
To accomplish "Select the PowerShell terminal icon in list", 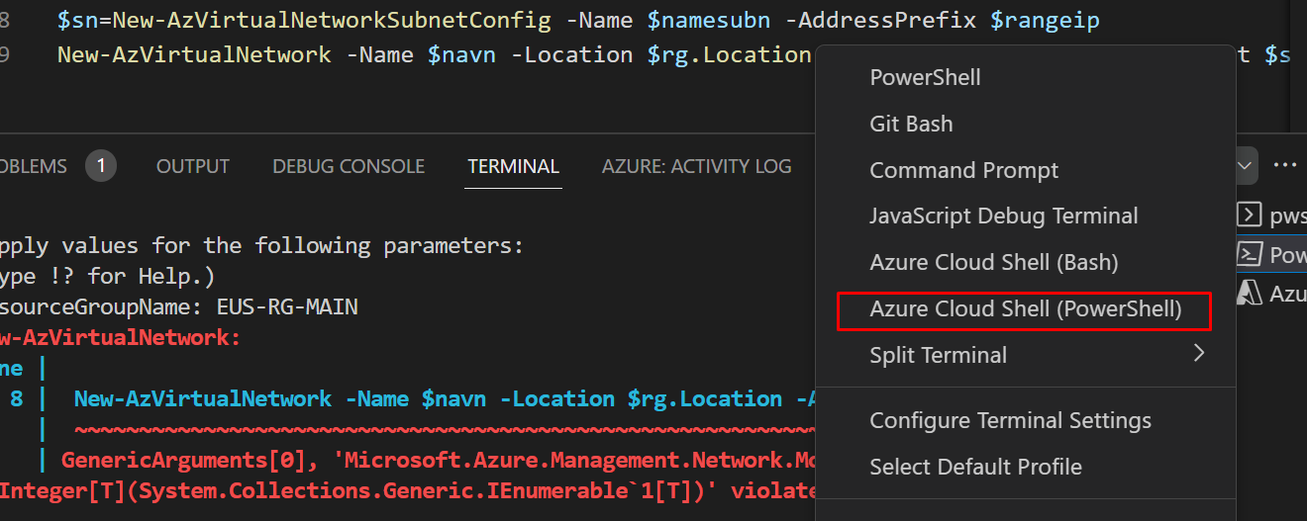I will 1252,254.
